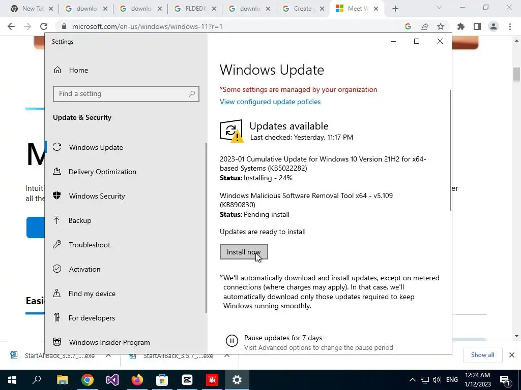Bookmark this page with star icon
Screen dimensions: 521x390
(441, 26)
